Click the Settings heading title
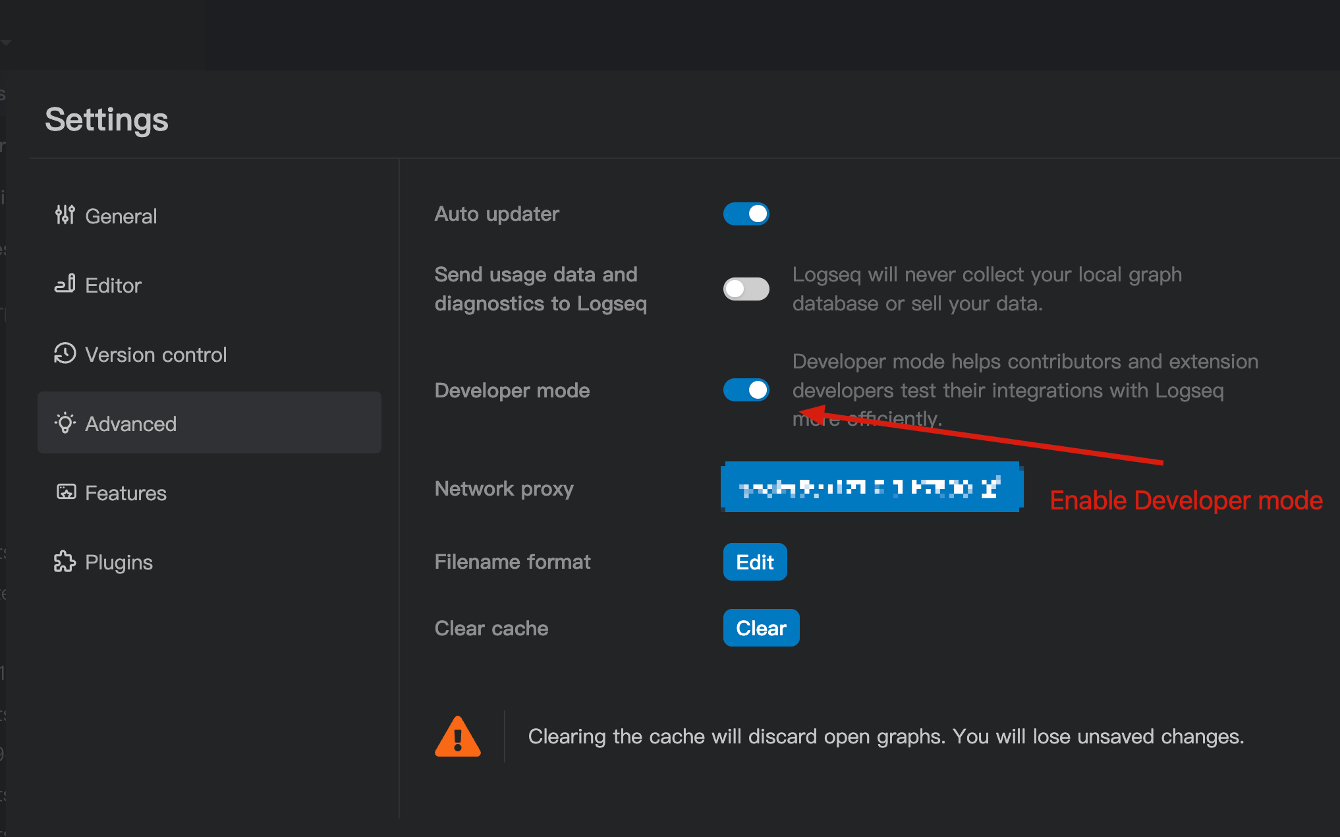The image size is (1340, 837). coord(107,120)
